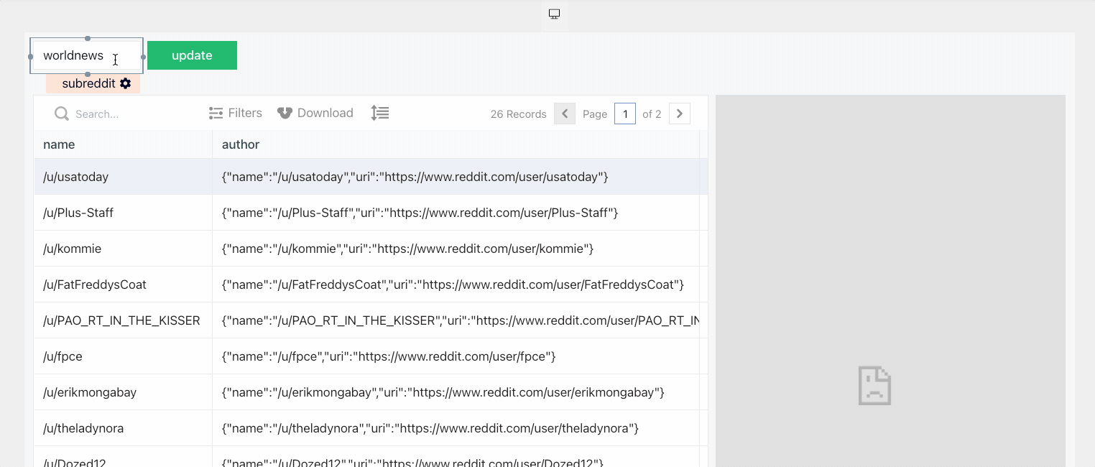Click the search magnifier icon

tap(62, 114)
